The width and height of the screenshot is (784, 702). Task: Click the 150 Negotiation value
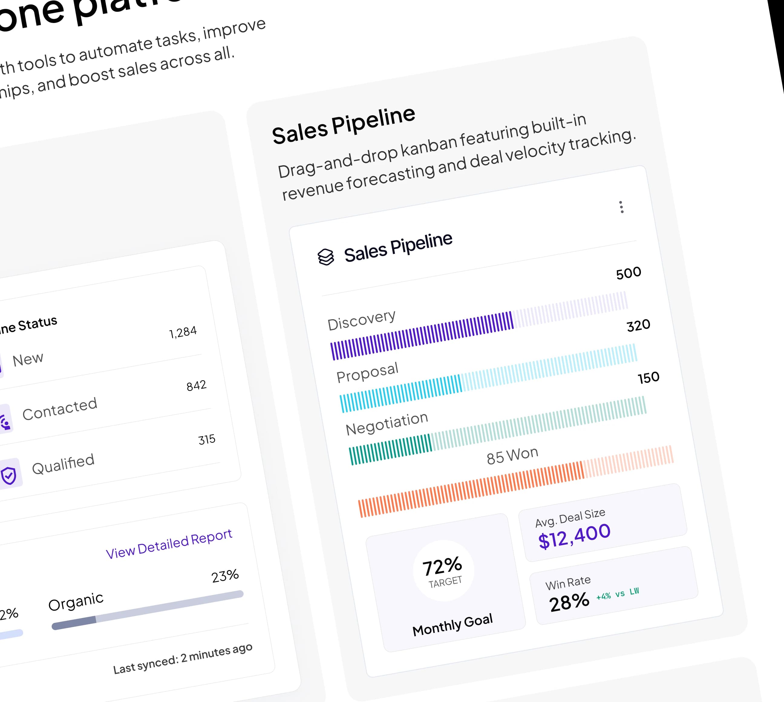coord(648,378)
